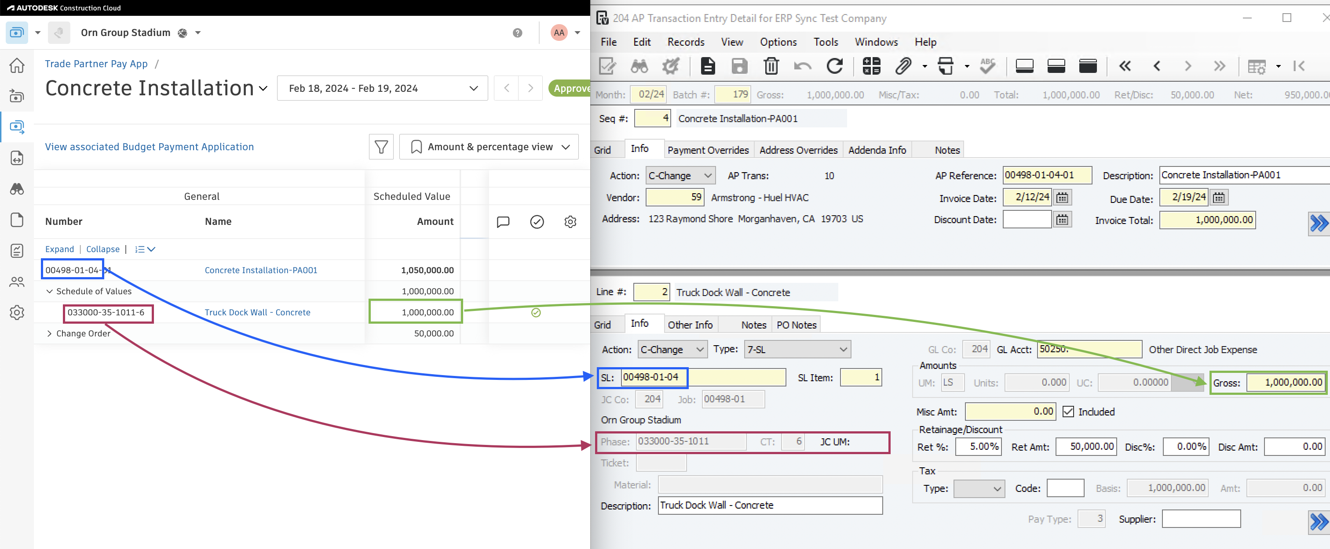Open the line Type 7-SL dropdown

pyautogui.click(x=797, y=350)
